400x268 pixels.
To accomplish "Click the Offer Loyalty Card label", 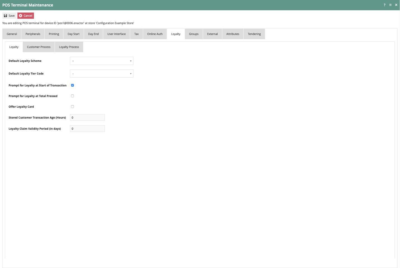I will click(x=21, y=107).
